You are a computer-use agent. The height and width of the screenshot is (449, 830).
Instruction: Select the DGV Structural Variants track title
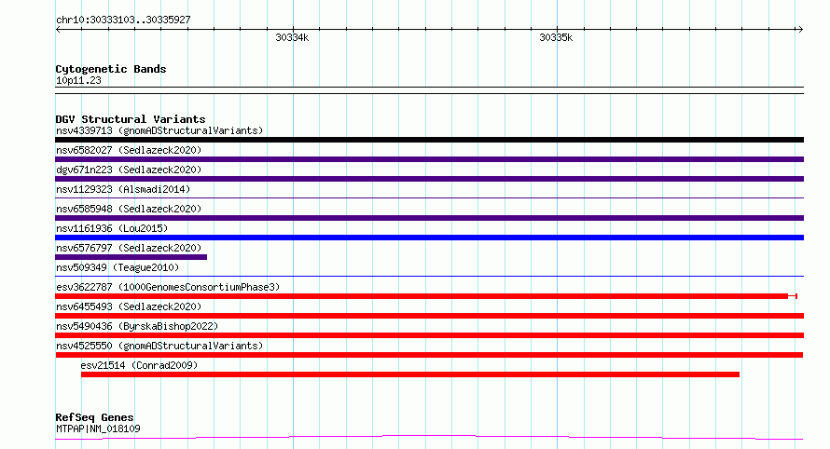(x=131, y=119)
